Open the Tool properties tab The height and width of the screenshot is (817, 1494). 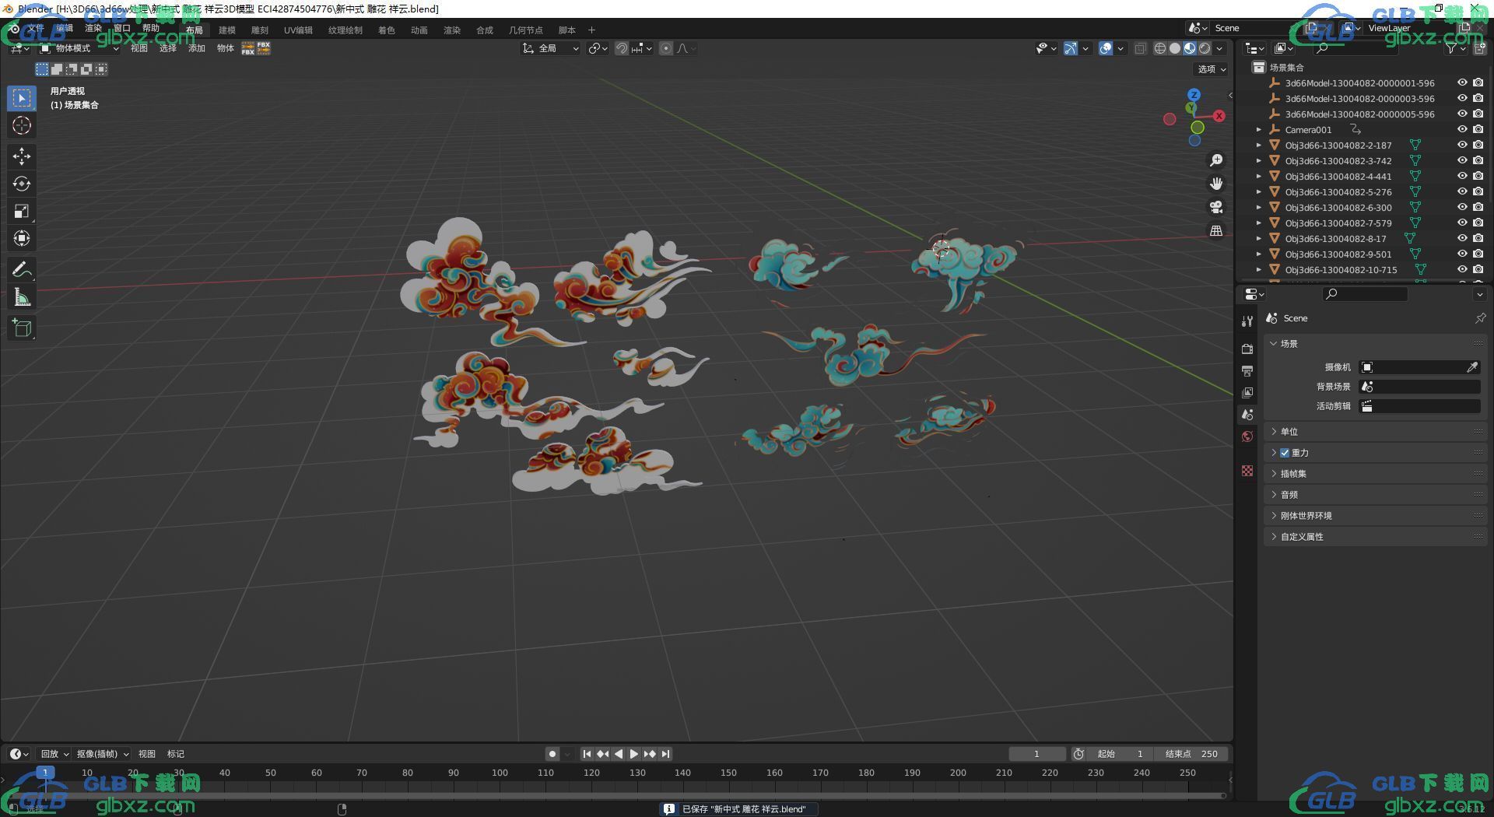coord(1247,321)
